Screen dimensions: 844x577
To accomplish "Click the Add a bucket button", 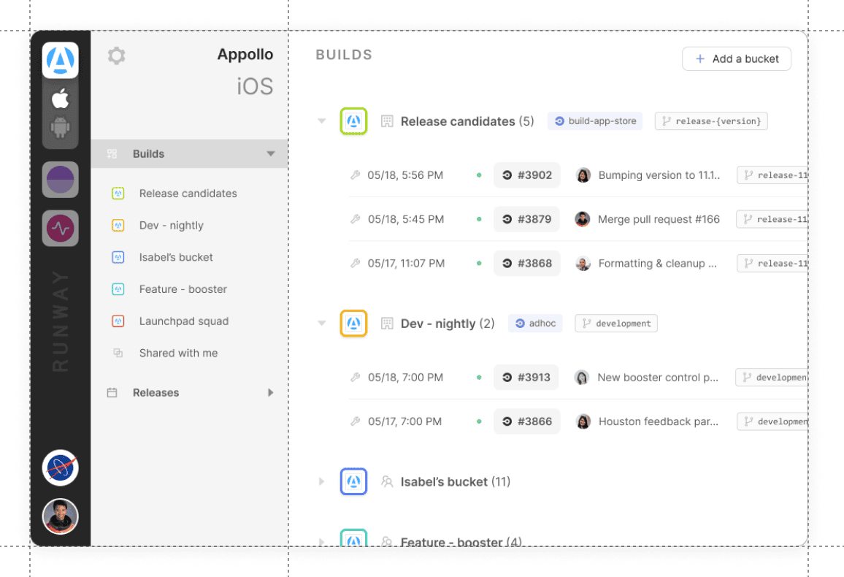I will click(x=737, y=58).
